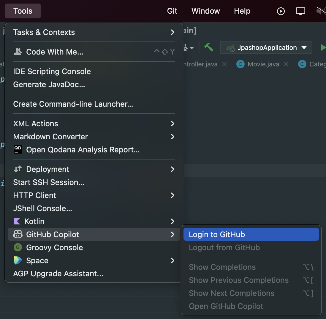The image size is (326, 319).
Task: Select Login to GitHub
Action: pos(251,234)
